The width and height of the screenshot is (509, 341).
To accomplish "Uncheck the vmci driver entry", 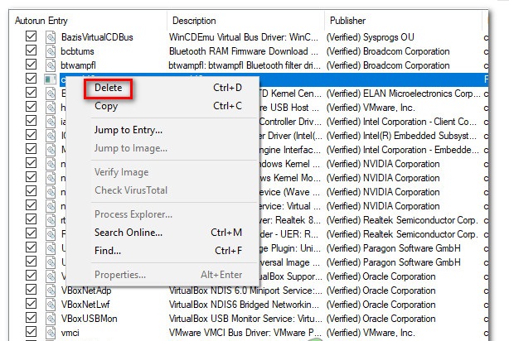I will (32, 332).
